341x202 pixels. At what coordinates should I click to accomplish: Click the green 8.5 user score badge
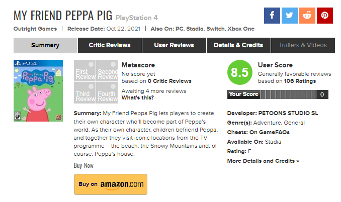click(240, 73)
